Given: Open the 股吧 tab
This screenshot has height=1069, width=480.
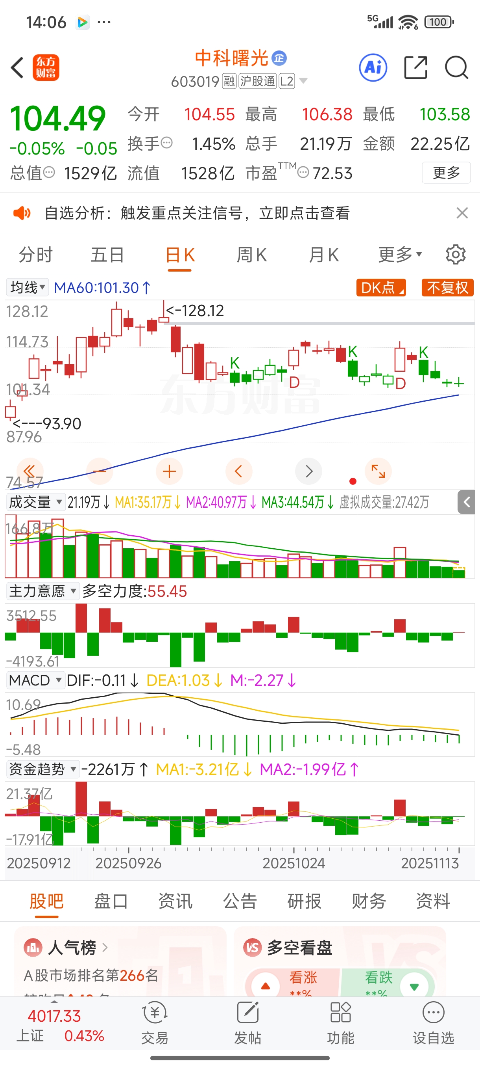Looking at the screenshot, I should (x=46, y=901).
